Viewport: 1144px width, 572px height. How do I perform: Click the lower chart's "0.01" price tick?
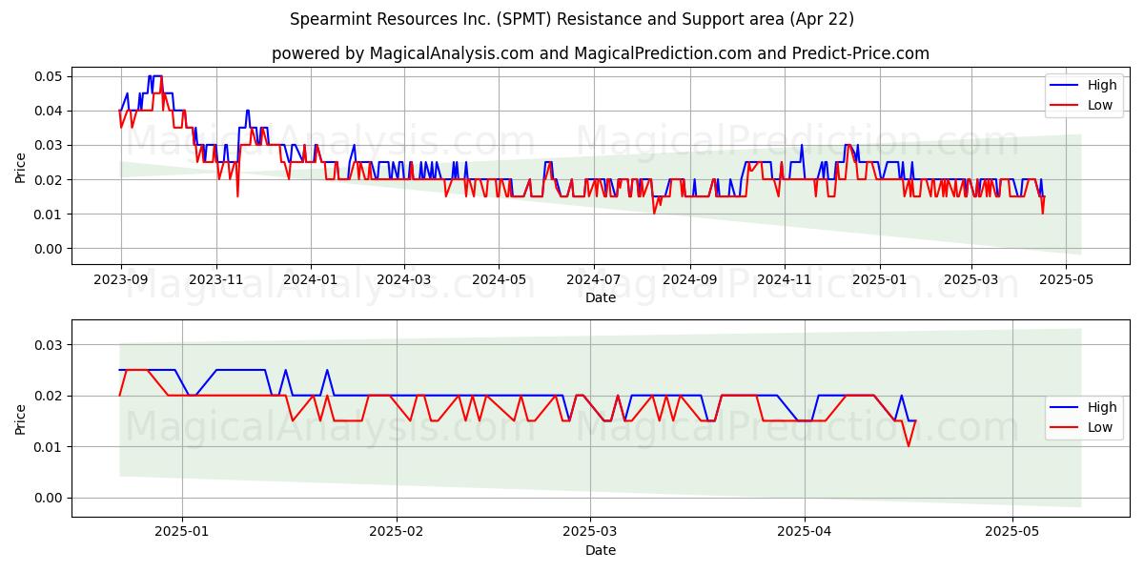[x=48, y=447]
